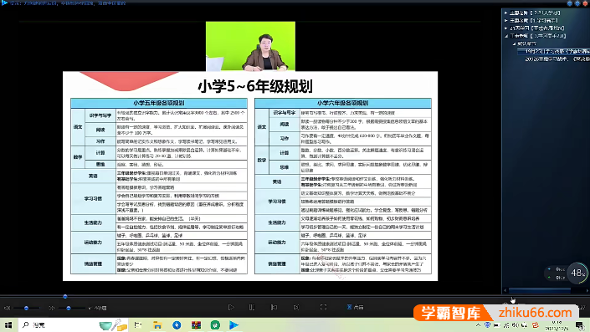Collapse the fourth expanded playlist folder
This screenshot has width=590, height=332.
(x=506, y=36)
